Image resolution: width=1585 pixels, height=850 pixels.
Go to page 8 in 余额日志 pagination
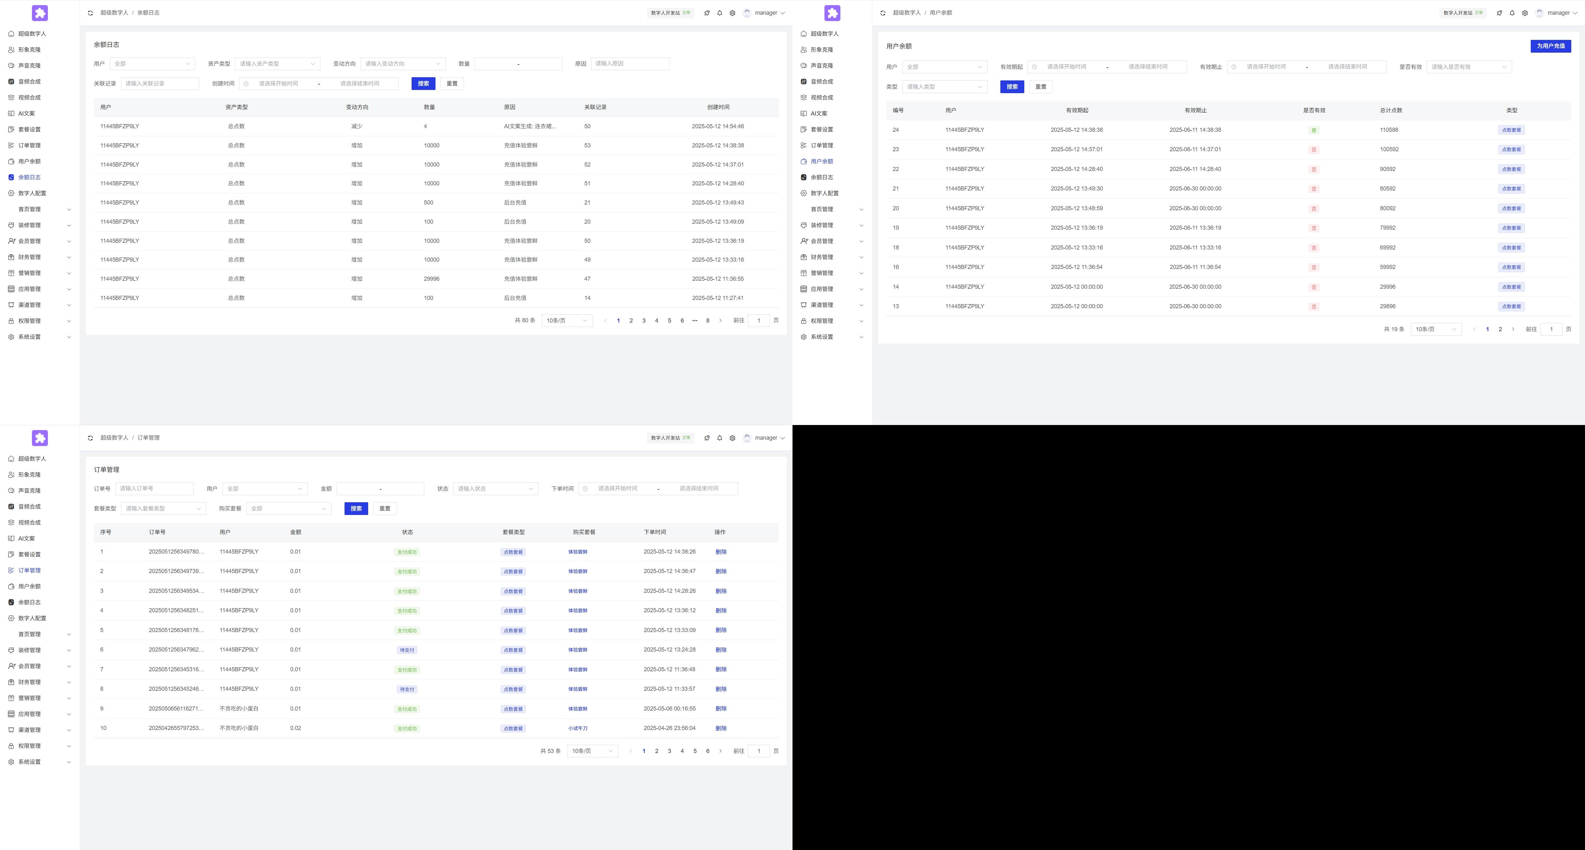[708, 320]
